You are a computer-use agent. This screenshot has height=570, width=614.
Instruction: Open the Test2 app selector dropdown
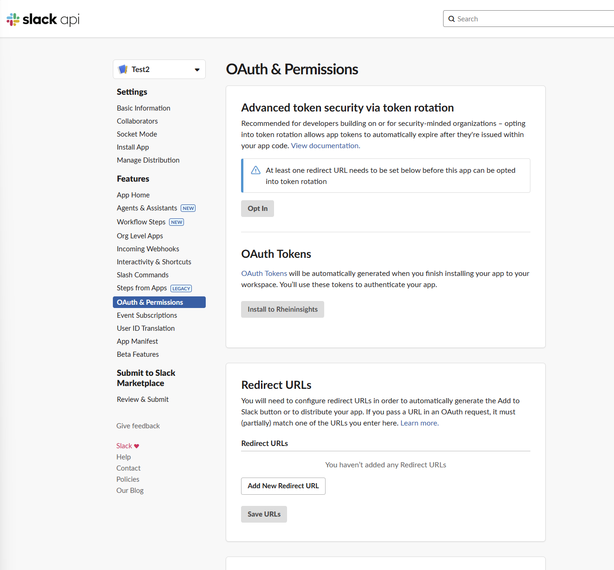click(159, 69)
